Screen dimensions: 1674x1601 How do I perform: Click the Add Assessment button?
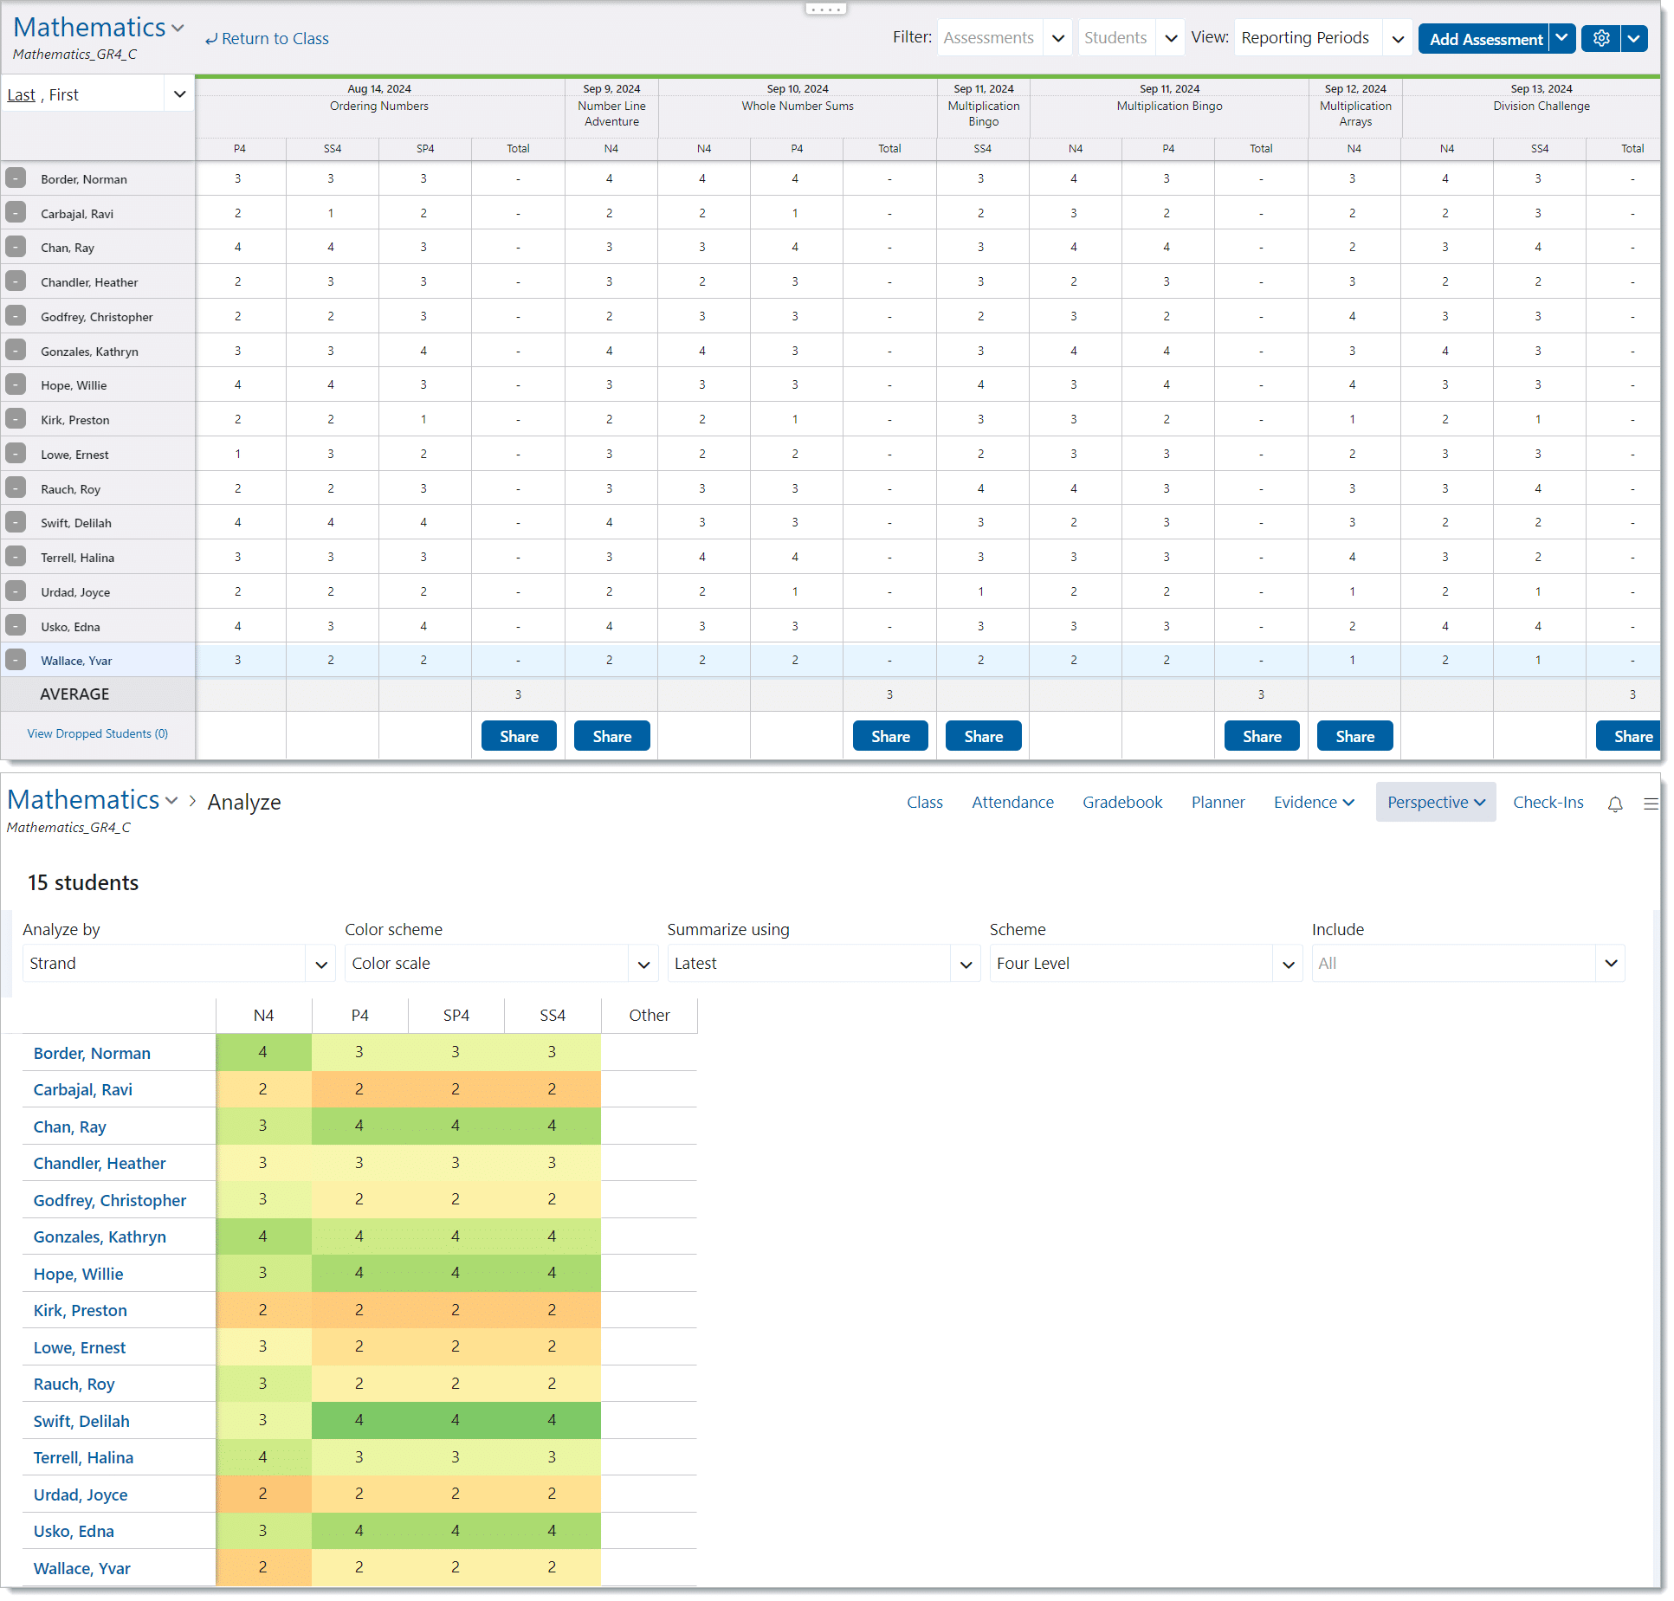1484,39
